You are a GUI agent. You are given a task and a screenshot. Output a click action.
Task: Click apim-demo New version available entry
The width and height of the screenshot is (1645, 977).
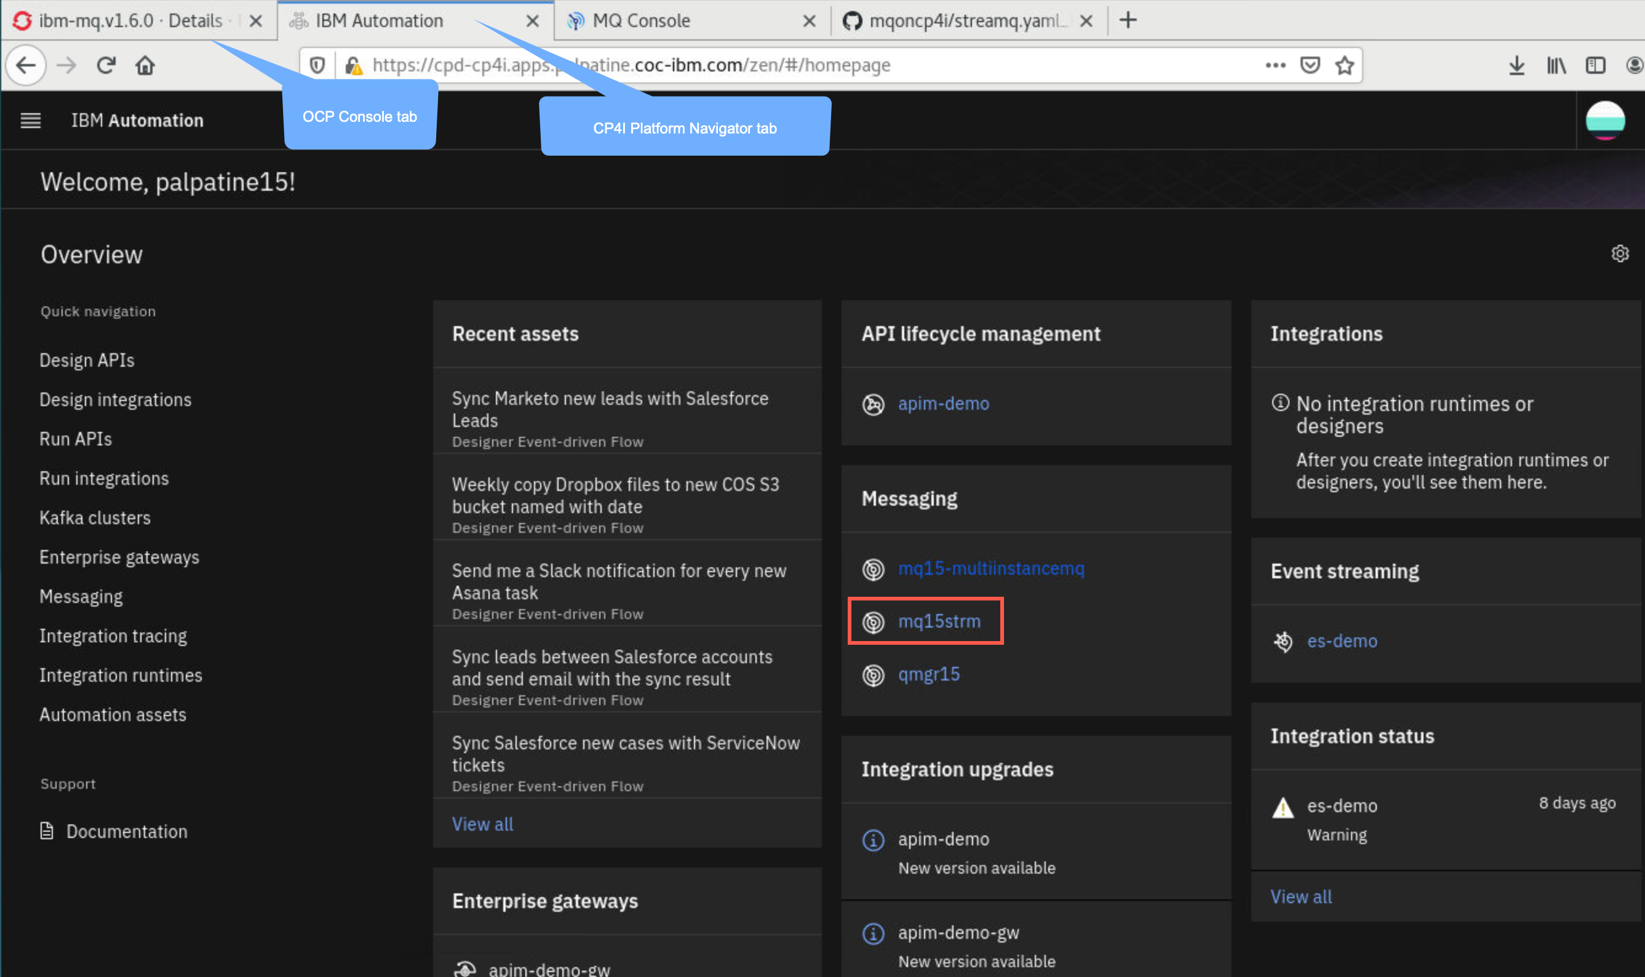(x=1036, y=852)
